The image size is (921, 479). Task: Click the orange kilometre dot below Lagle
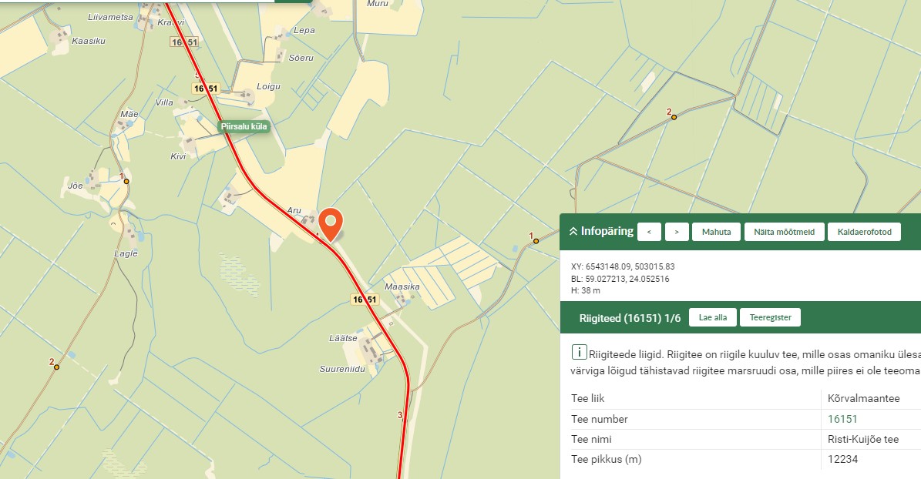[56, 367]
